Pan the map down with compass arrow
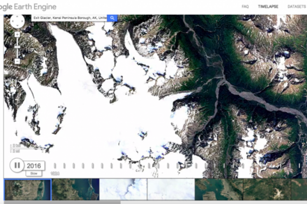This screenshot has width=307, height=204. coord(17,25)
